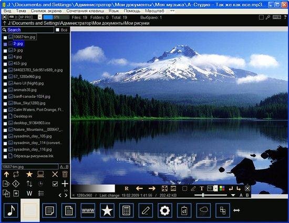The image size is (289, 223).
Task: Open the Снимок экрана menu
Action: [46, 11]
